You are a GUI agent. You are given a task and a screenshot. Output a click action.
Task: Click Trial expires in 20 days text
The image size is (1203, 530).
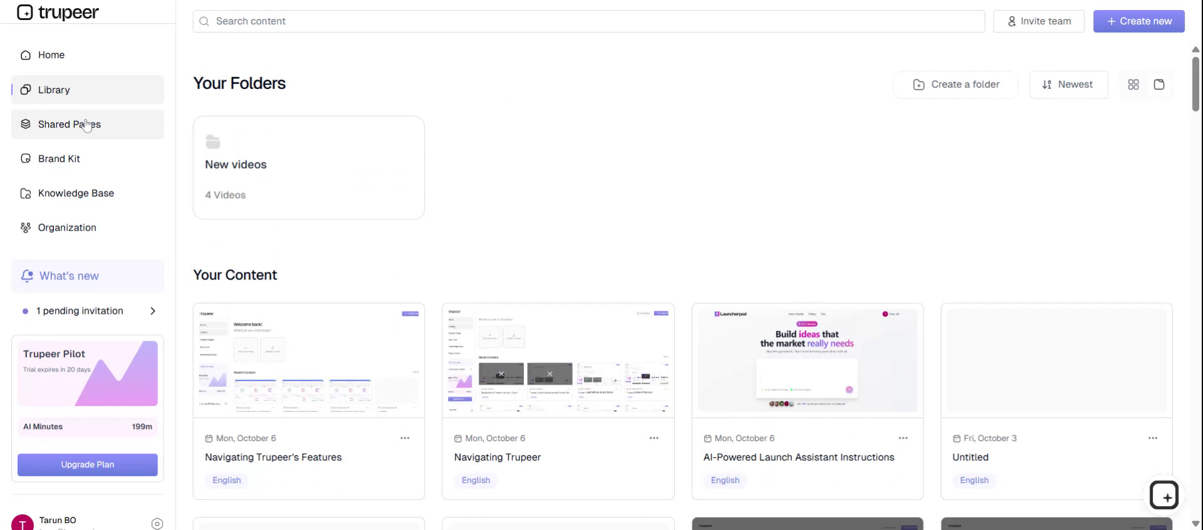coord(57,370)
